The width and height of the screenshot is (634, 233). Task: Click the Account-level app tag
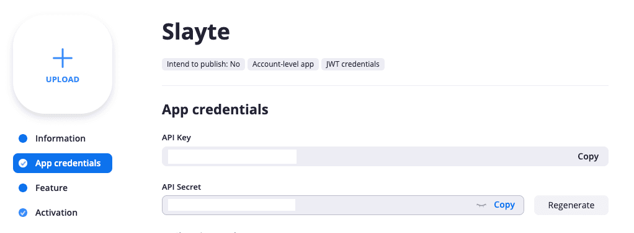coord(283,64)
